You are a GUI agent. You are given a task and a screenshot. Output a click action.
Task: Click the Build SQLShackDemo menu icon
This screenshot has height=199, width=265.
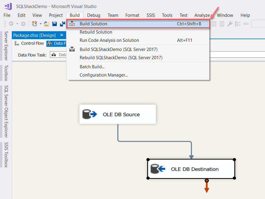pyautogui.click(x=72, y=49)
